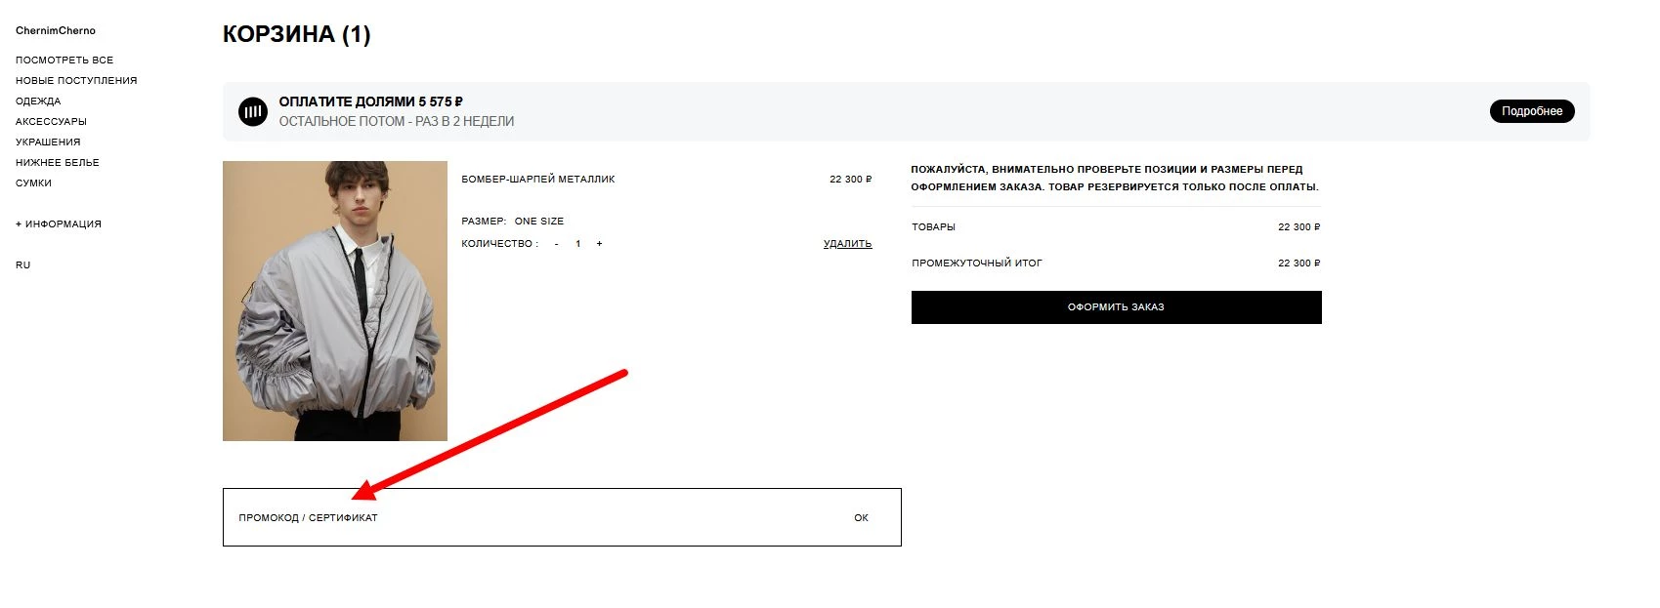Select the Украшения menu item
The height and width of the screenshot is (608, 1660).
tap(48, 142)
